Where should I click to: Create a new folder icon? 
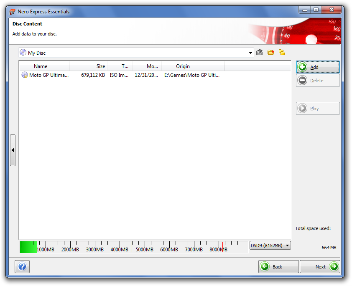(271, 52)
